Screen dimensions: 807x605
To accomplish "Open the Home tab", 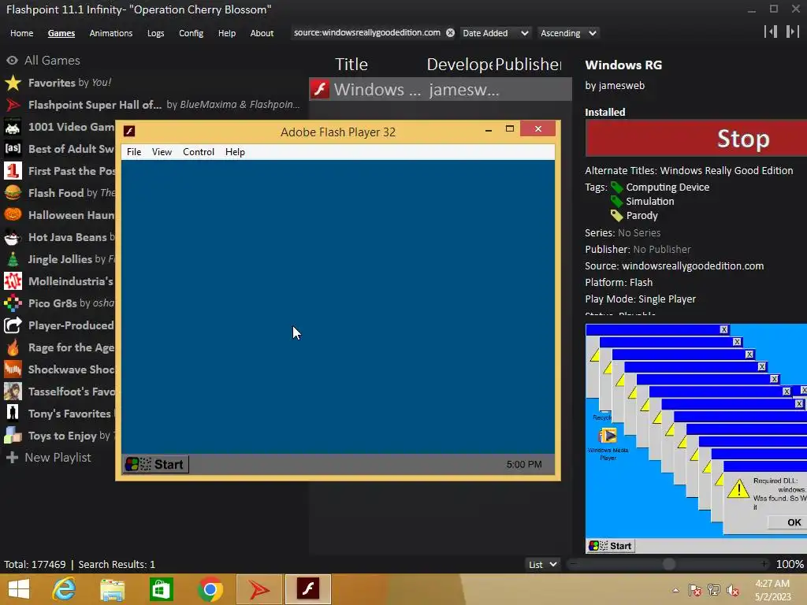I will 21,33.
